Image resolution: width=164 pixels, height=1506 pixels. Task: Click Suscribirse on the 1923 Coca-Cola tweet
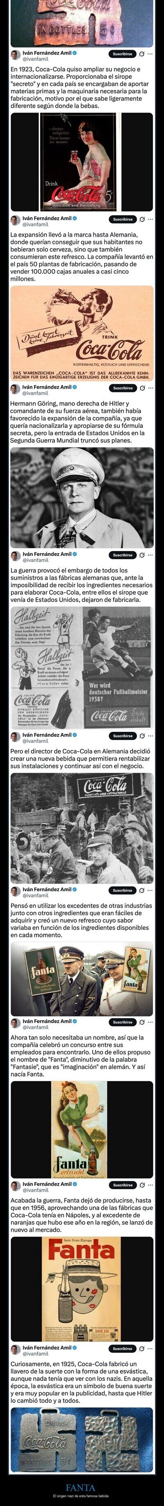pyautogui.click(x=123, y=54)
